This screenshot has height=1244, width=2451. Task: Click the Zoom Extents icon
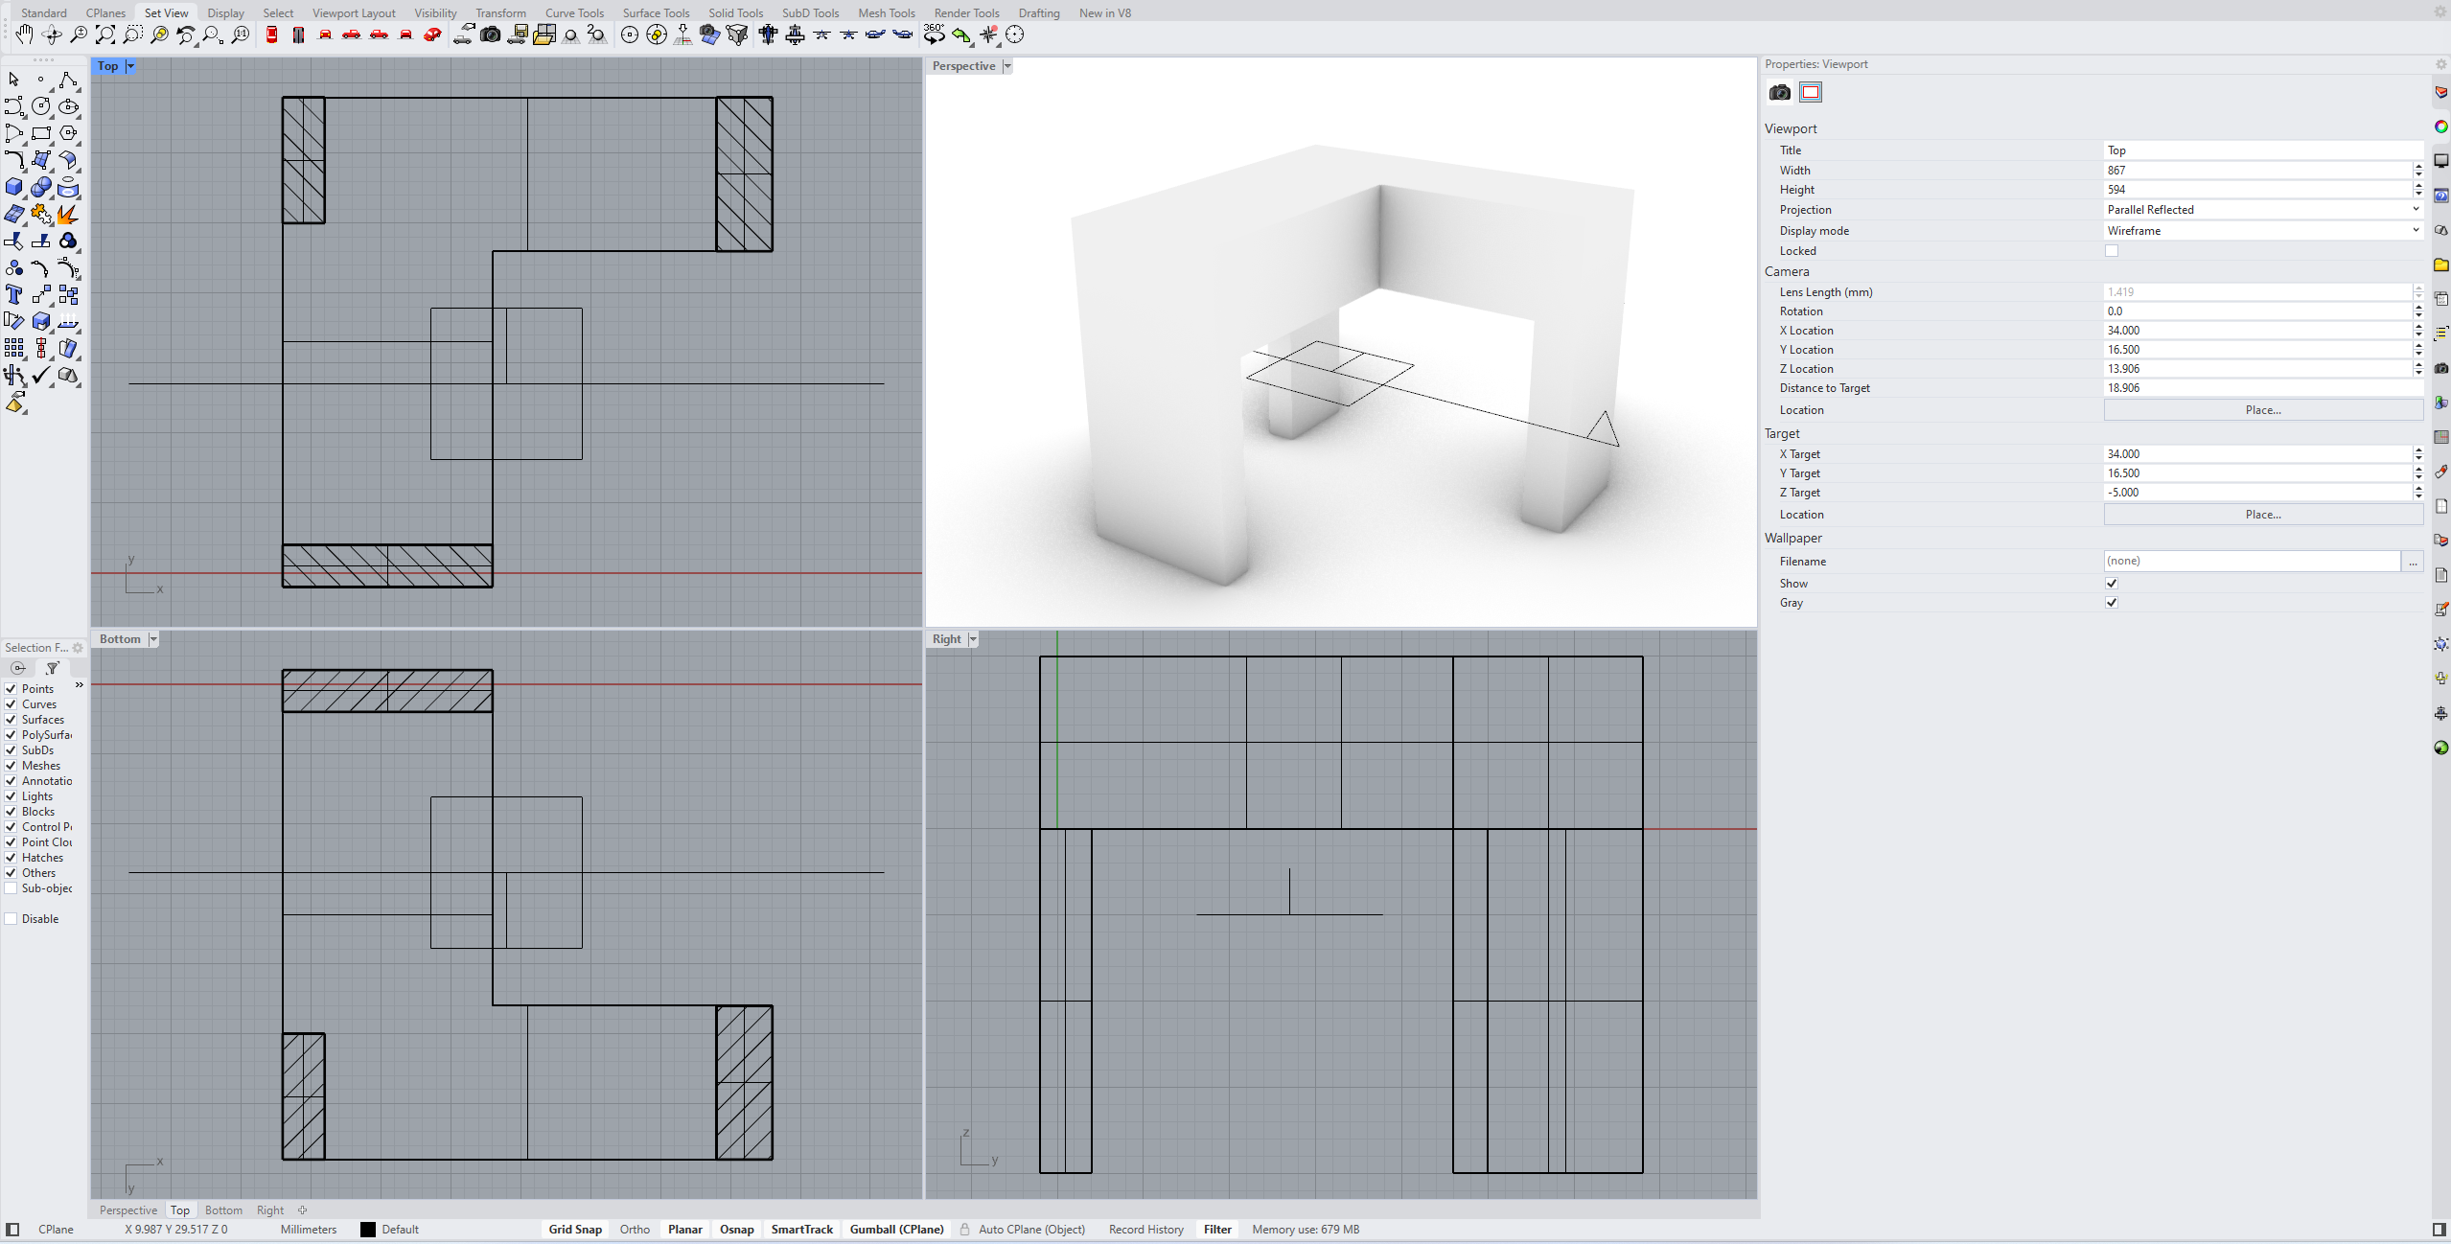105,35
